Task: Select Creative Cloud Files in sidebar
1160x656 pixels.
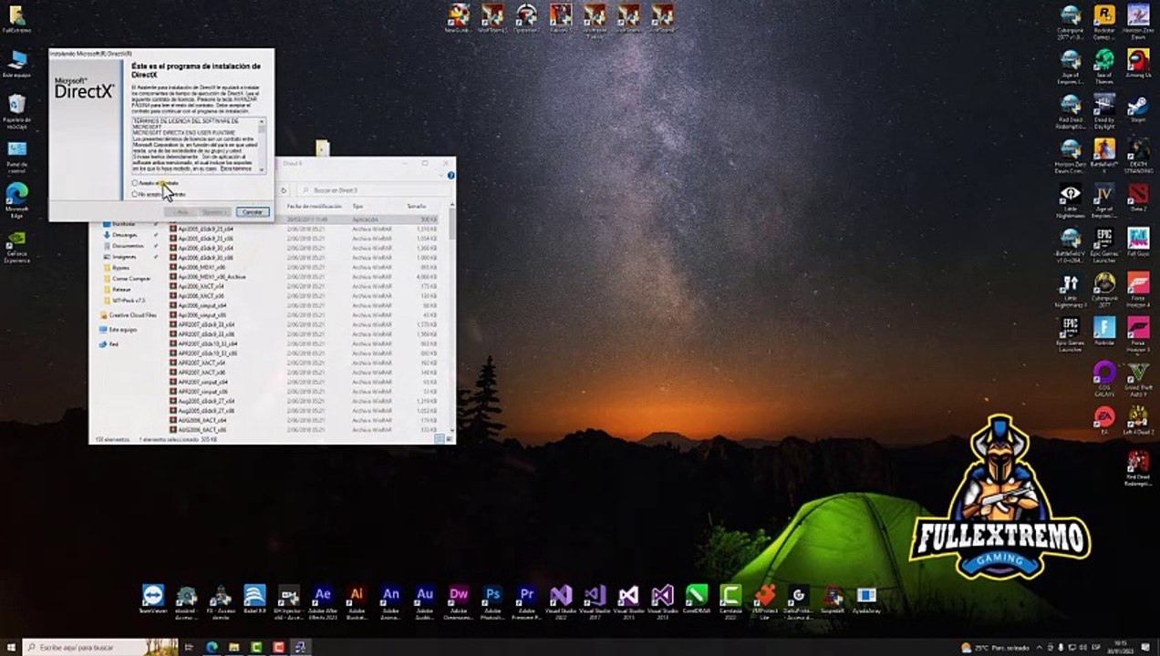Action: [132, 315]
